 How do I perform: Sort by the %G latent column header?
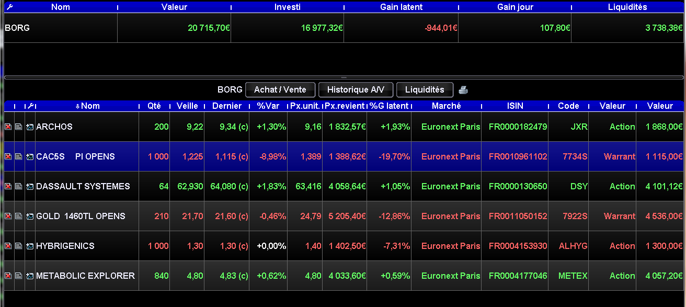[389, 106]
